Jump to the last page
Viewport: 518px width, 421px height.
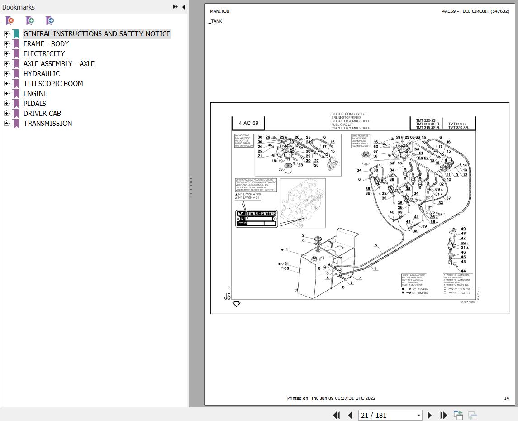444,415
